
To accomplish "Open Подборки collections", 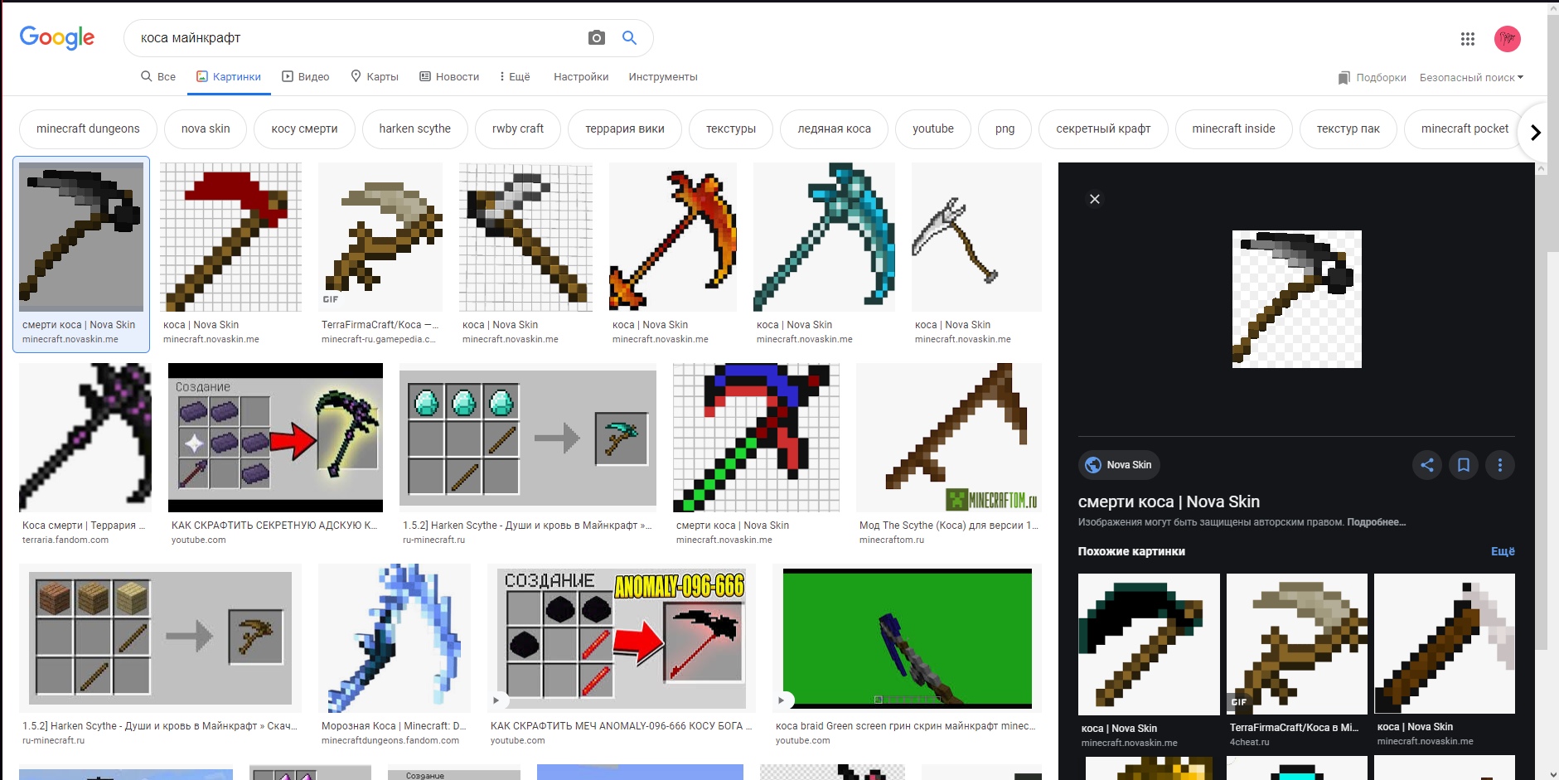I will [x=1372, y=77].
